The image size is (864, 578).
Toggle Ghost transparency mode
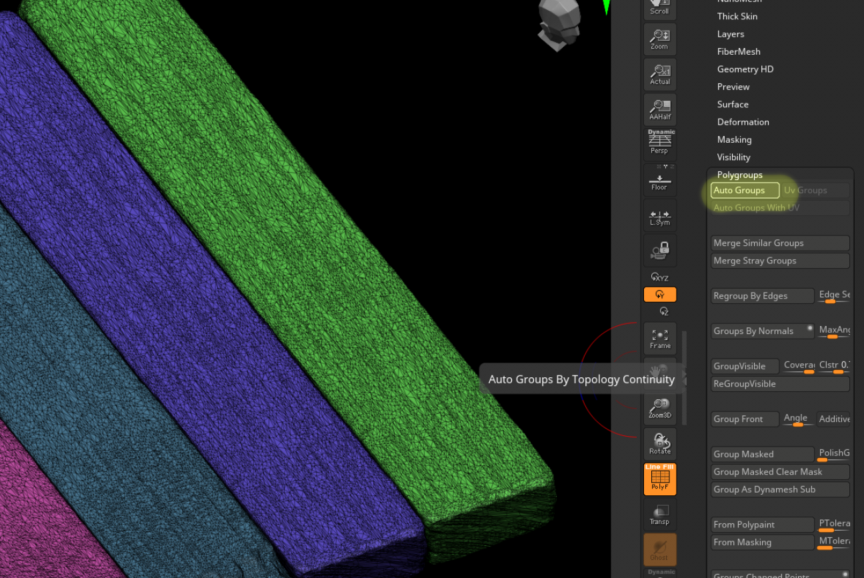659,549
